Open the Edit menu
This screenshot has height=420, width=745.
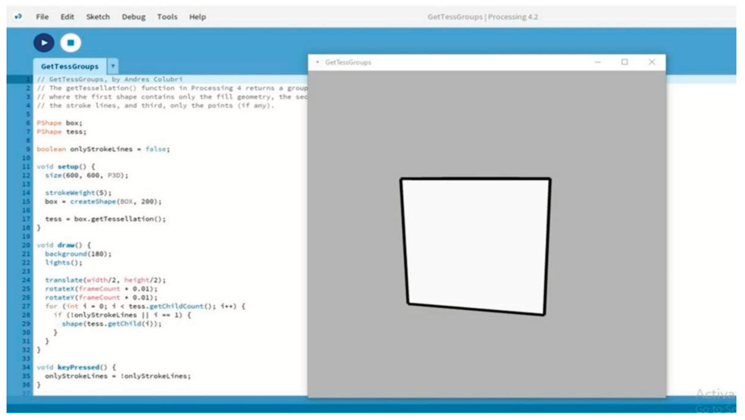(x=67, y=17)
